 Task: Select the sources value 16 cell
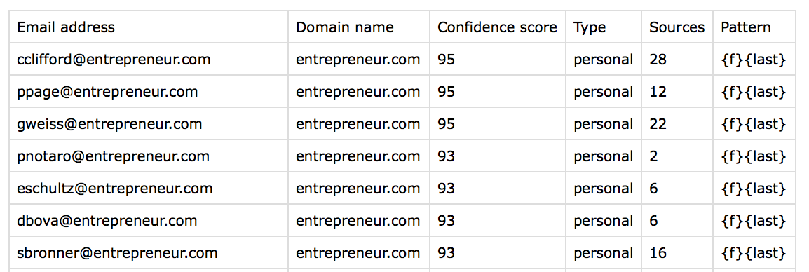pyautogui.click(x=677, y=253)
